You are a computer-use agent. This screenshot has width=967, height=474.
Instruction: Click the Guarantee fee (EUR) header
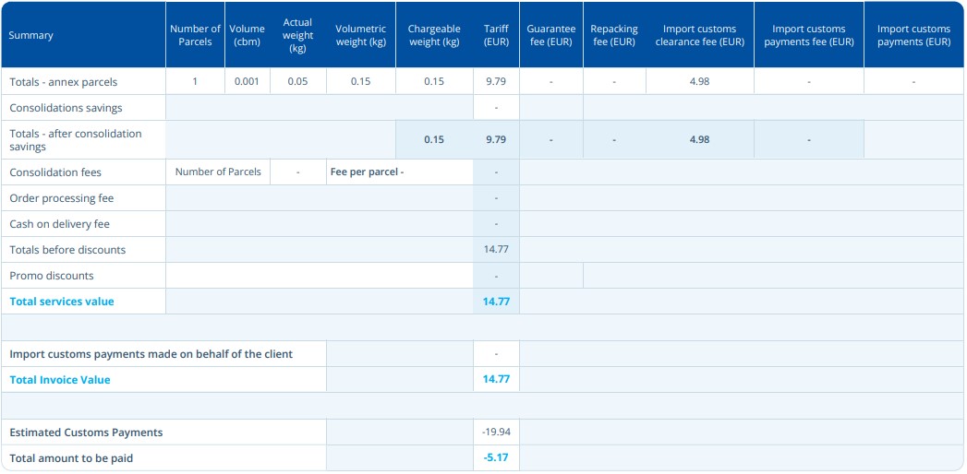[x=550, y=36]
